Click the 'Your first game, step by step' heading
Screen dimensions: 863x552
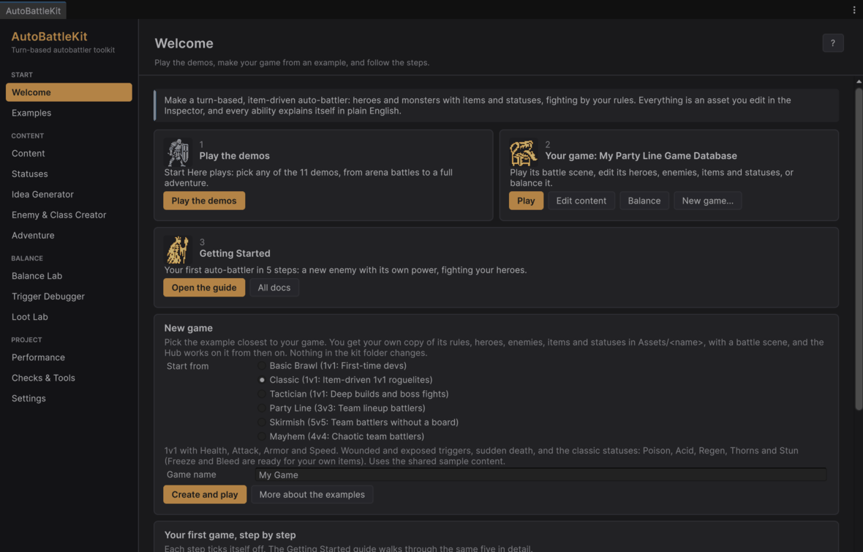point(230,535)
